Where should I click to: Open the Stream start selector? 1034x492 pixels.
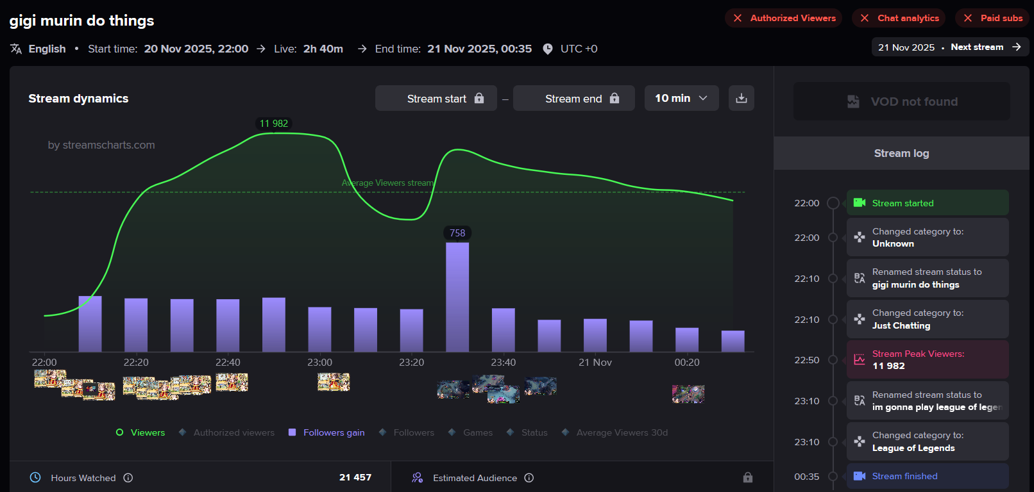436,98
